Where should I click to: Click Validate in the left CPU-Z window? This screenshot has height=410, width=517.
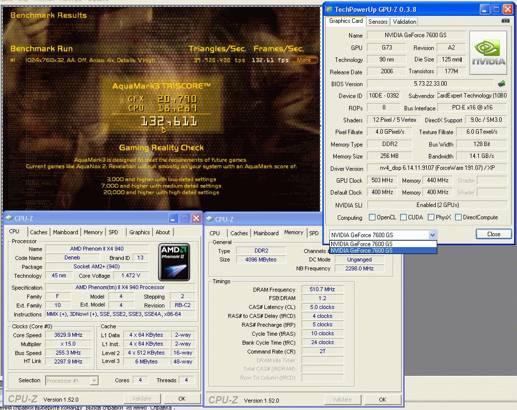point(142,399)
